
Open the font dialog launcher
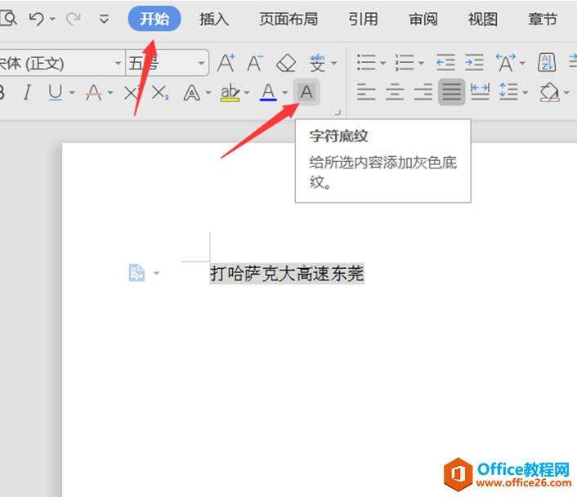coord(338,112)
